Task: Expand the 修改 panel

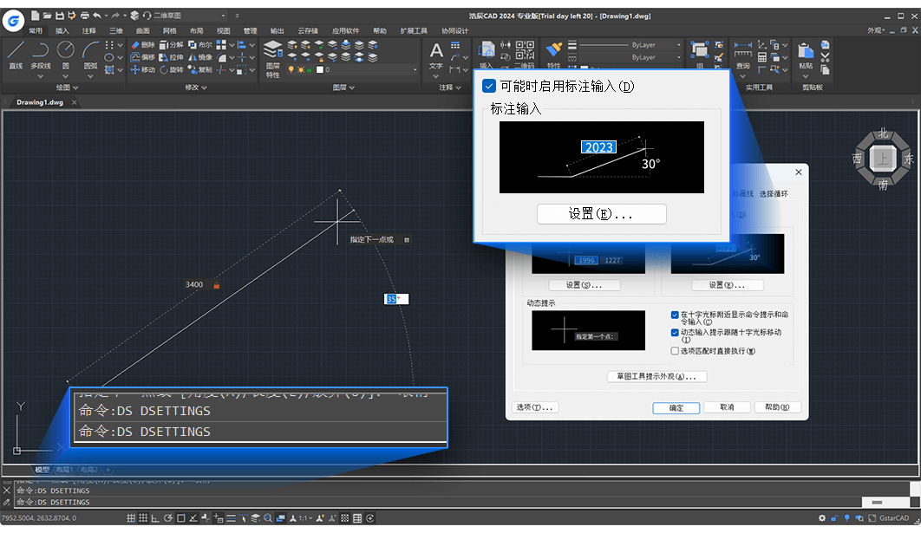Action: pos(196,88)
